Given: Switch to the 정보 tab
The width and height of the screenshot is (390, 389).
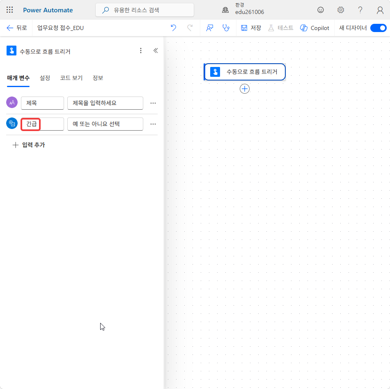Looking at the screenshot, I should coord(98,78).
